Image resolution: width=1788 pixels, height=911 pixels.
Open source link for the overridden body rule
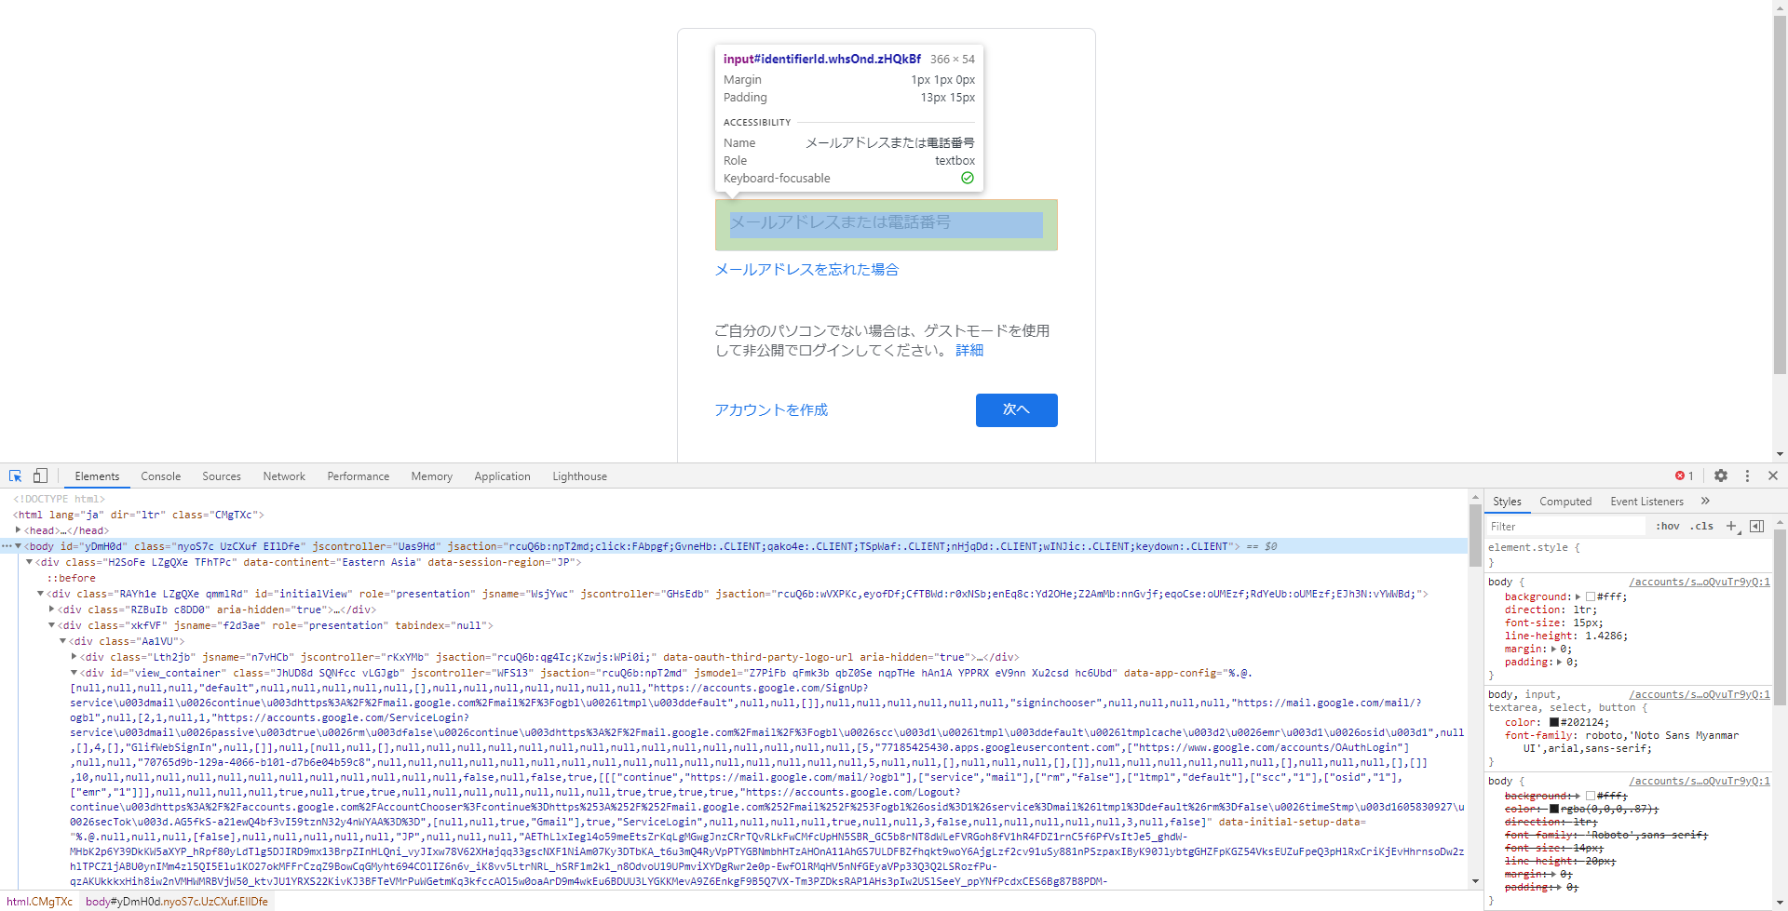1700,781
